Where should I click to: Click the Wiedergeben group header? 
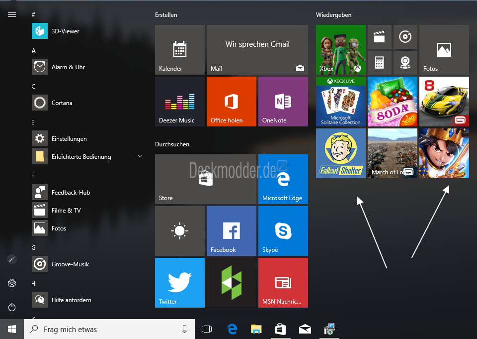[334, 14]
